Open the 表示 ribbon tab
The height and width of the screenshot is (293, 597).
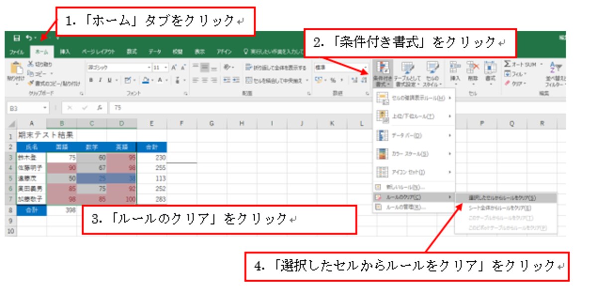coord(199,52)
